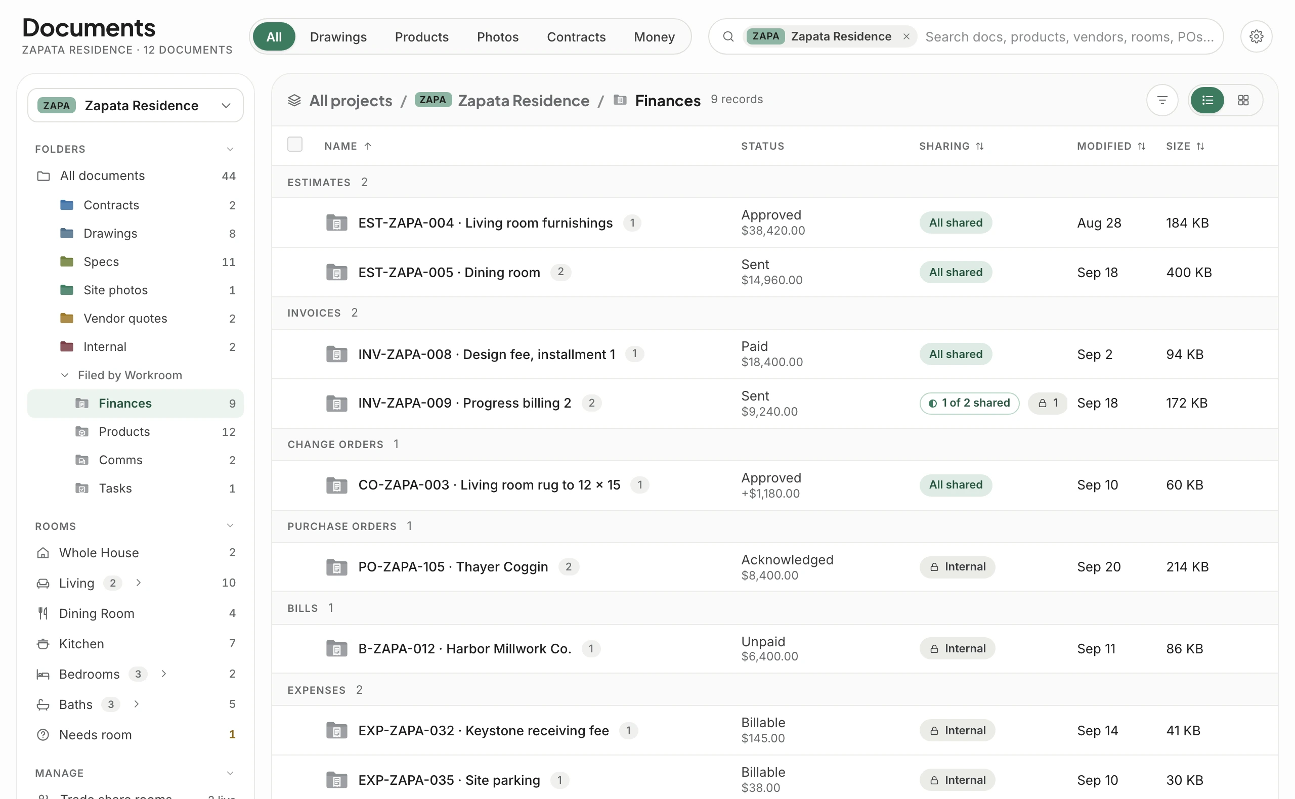Click the Baths bathtub icon

pos(43,704)
